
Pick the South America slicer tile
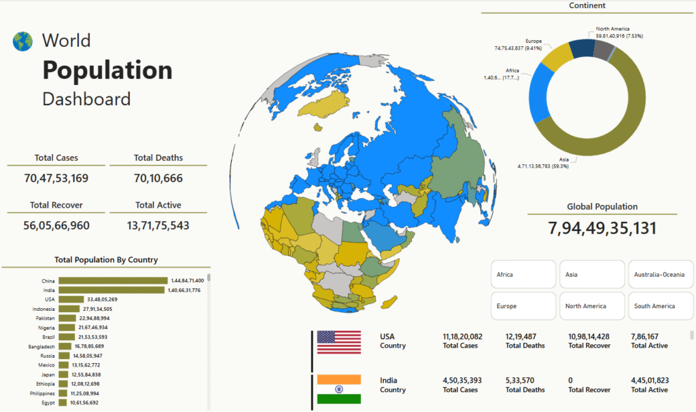coord(660,306)
